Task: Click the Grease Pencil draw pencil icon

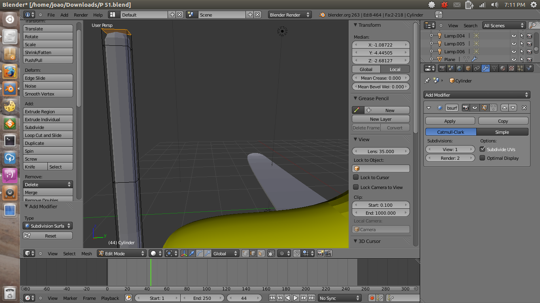Action: (357, 110)
